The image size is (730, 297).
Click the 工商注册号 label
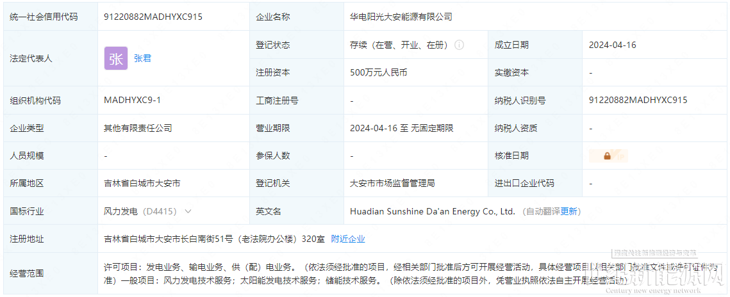pos(277,100)
